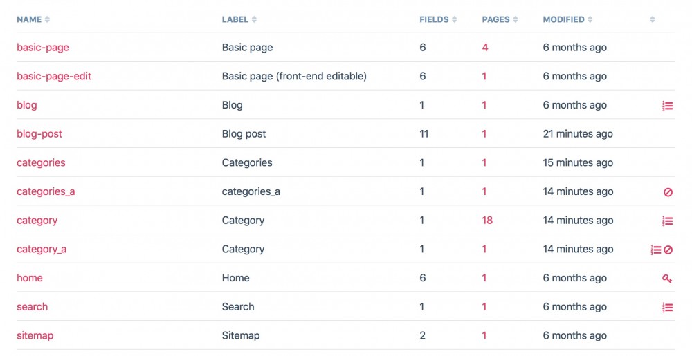View the 4 pages using basic-page template

(485, 48)
